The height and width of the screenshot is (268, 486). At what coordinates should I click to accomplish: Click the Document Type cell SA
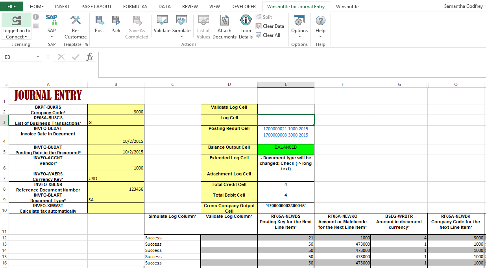[x=116, y=197]
